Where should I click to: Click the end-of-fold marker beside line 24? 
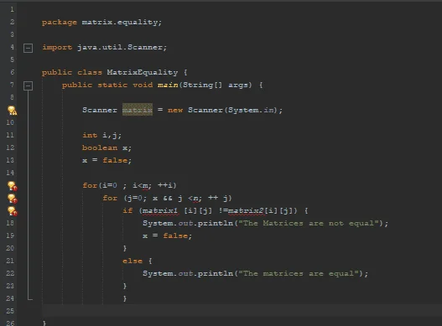click(x=30, y=298)
